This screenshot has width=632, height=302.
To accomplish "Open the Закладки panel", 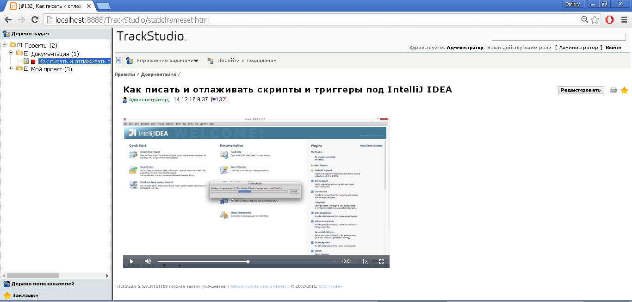I will coord(56,295).
